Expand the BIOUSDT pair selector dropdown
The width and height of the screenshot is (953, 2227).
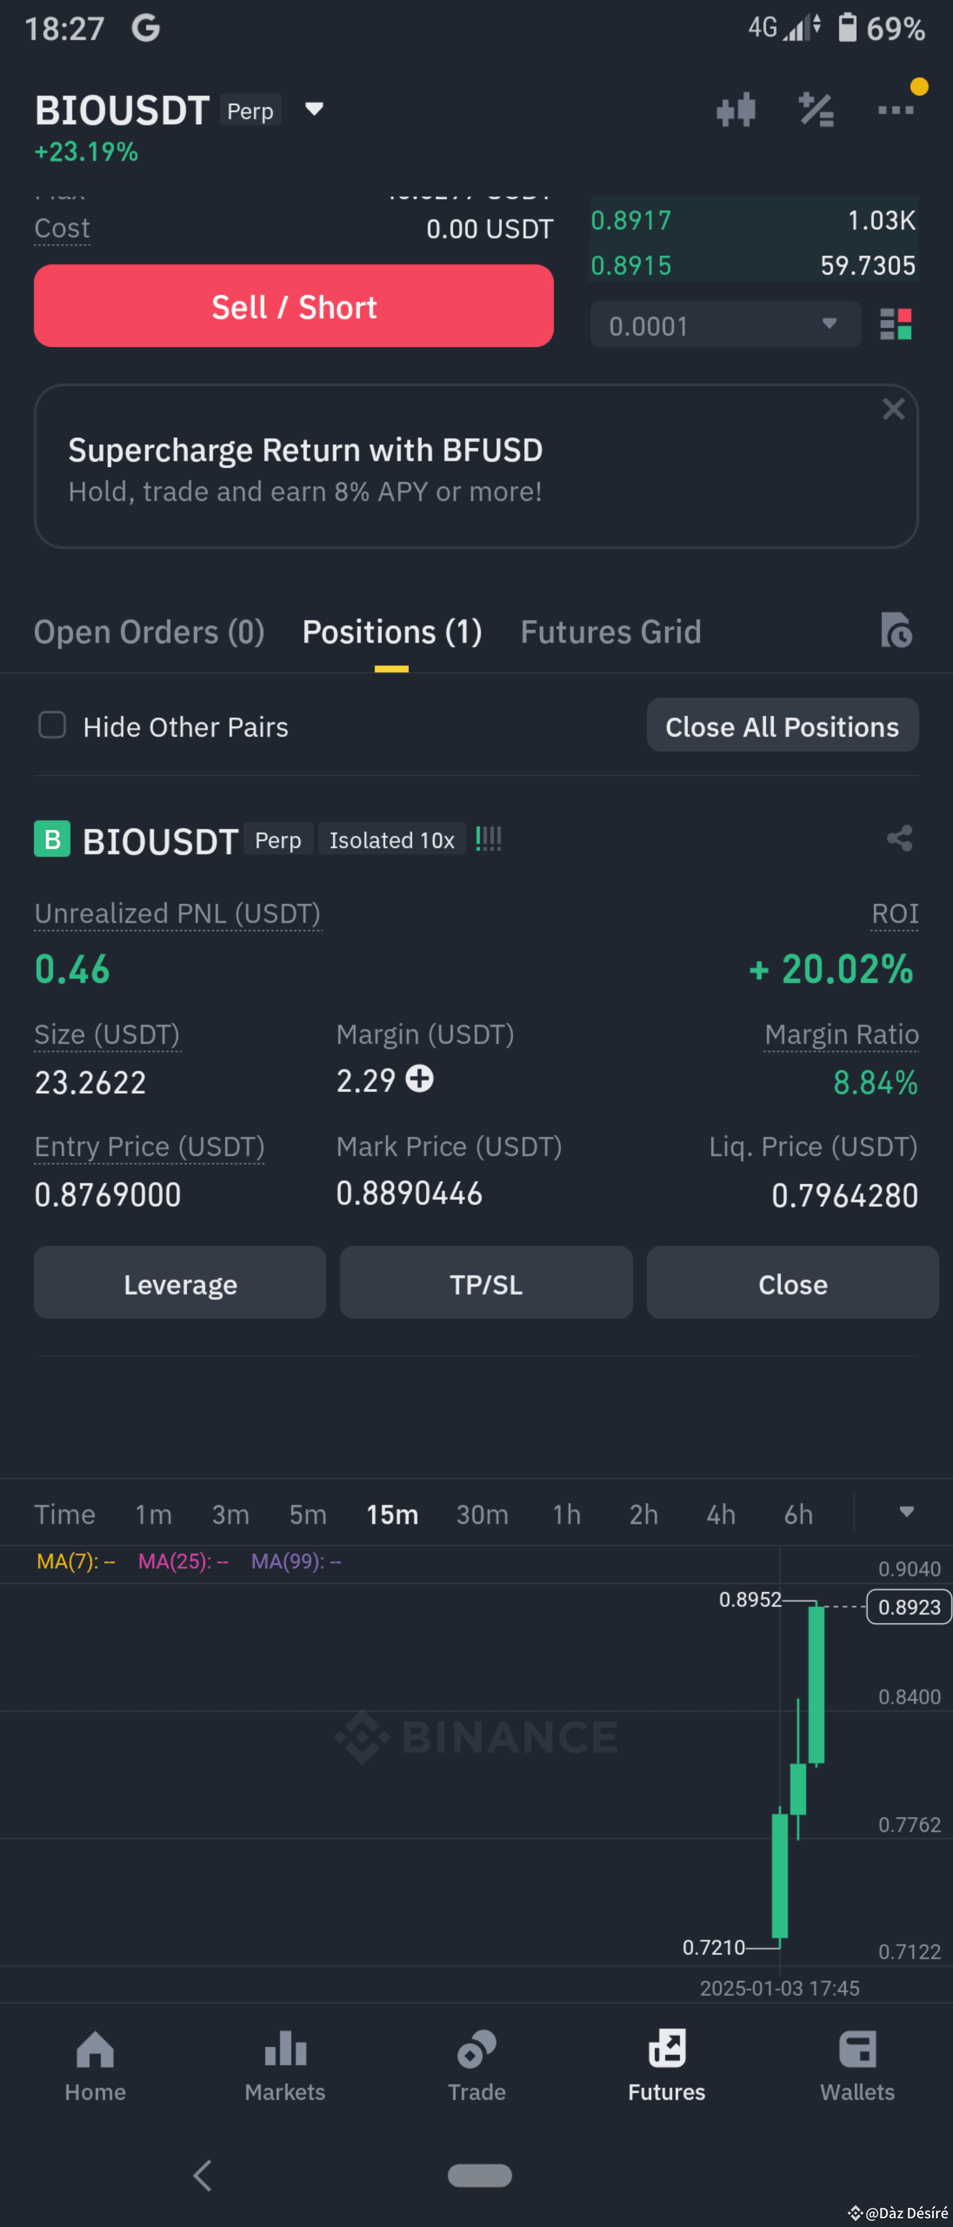tap(315, 109)
